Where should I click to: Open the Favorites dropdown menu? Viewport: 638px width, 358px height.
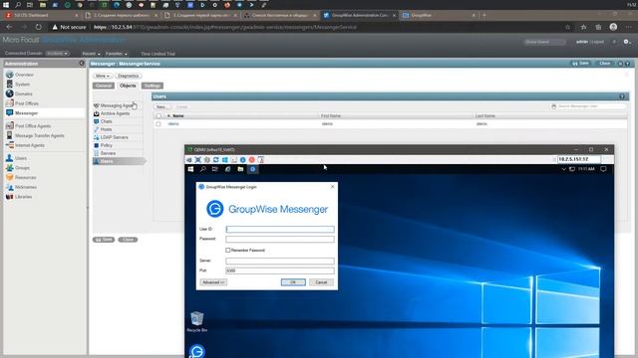(x=117, y=54)
